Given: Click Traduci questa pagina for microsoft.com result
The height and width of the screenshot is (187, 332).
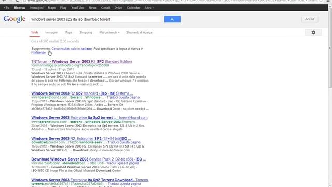Looking at the screenshot, I should tap(123, 163).
